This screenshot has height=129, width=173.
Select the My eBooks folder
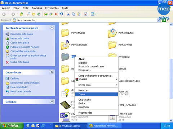(124, 57)
